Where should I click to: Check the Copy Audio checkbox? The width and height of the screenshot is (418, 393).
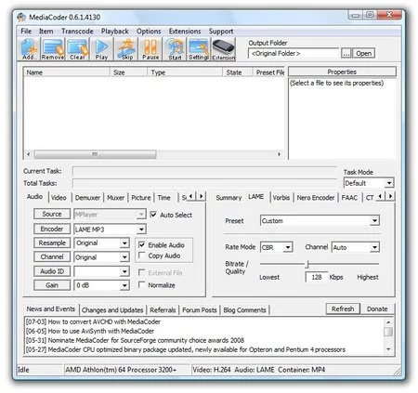coord(142,255)
